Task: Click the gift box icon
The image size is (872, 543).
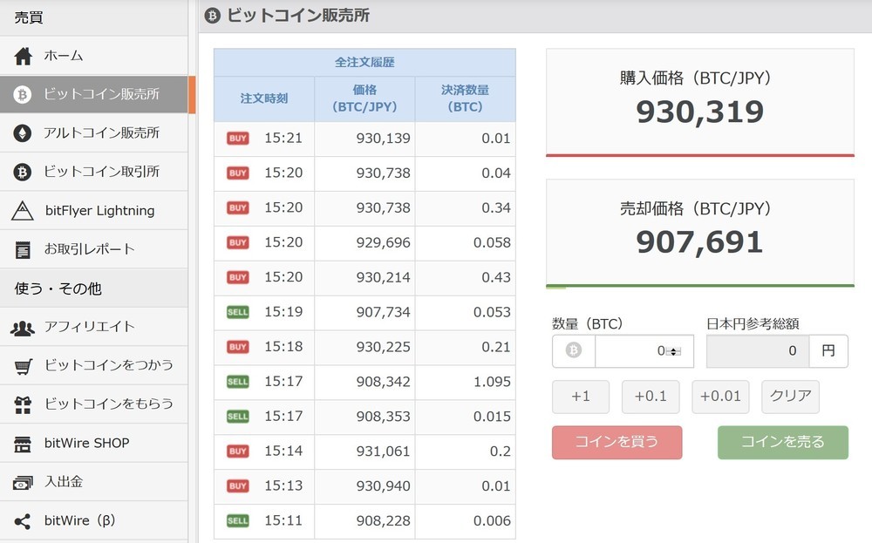Action: point(23,404)
